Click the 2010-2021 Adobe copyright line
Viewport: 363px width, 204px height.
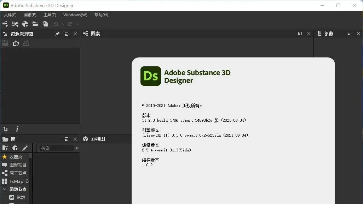pos(172,106)
